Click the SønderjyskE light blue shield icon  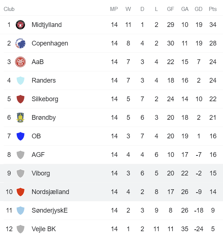pyautogui.click(x=20, y=210)
